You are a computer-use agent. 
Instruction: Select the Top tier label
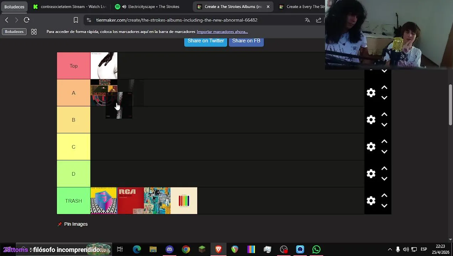pyautogui.click(x=74, y=66)
